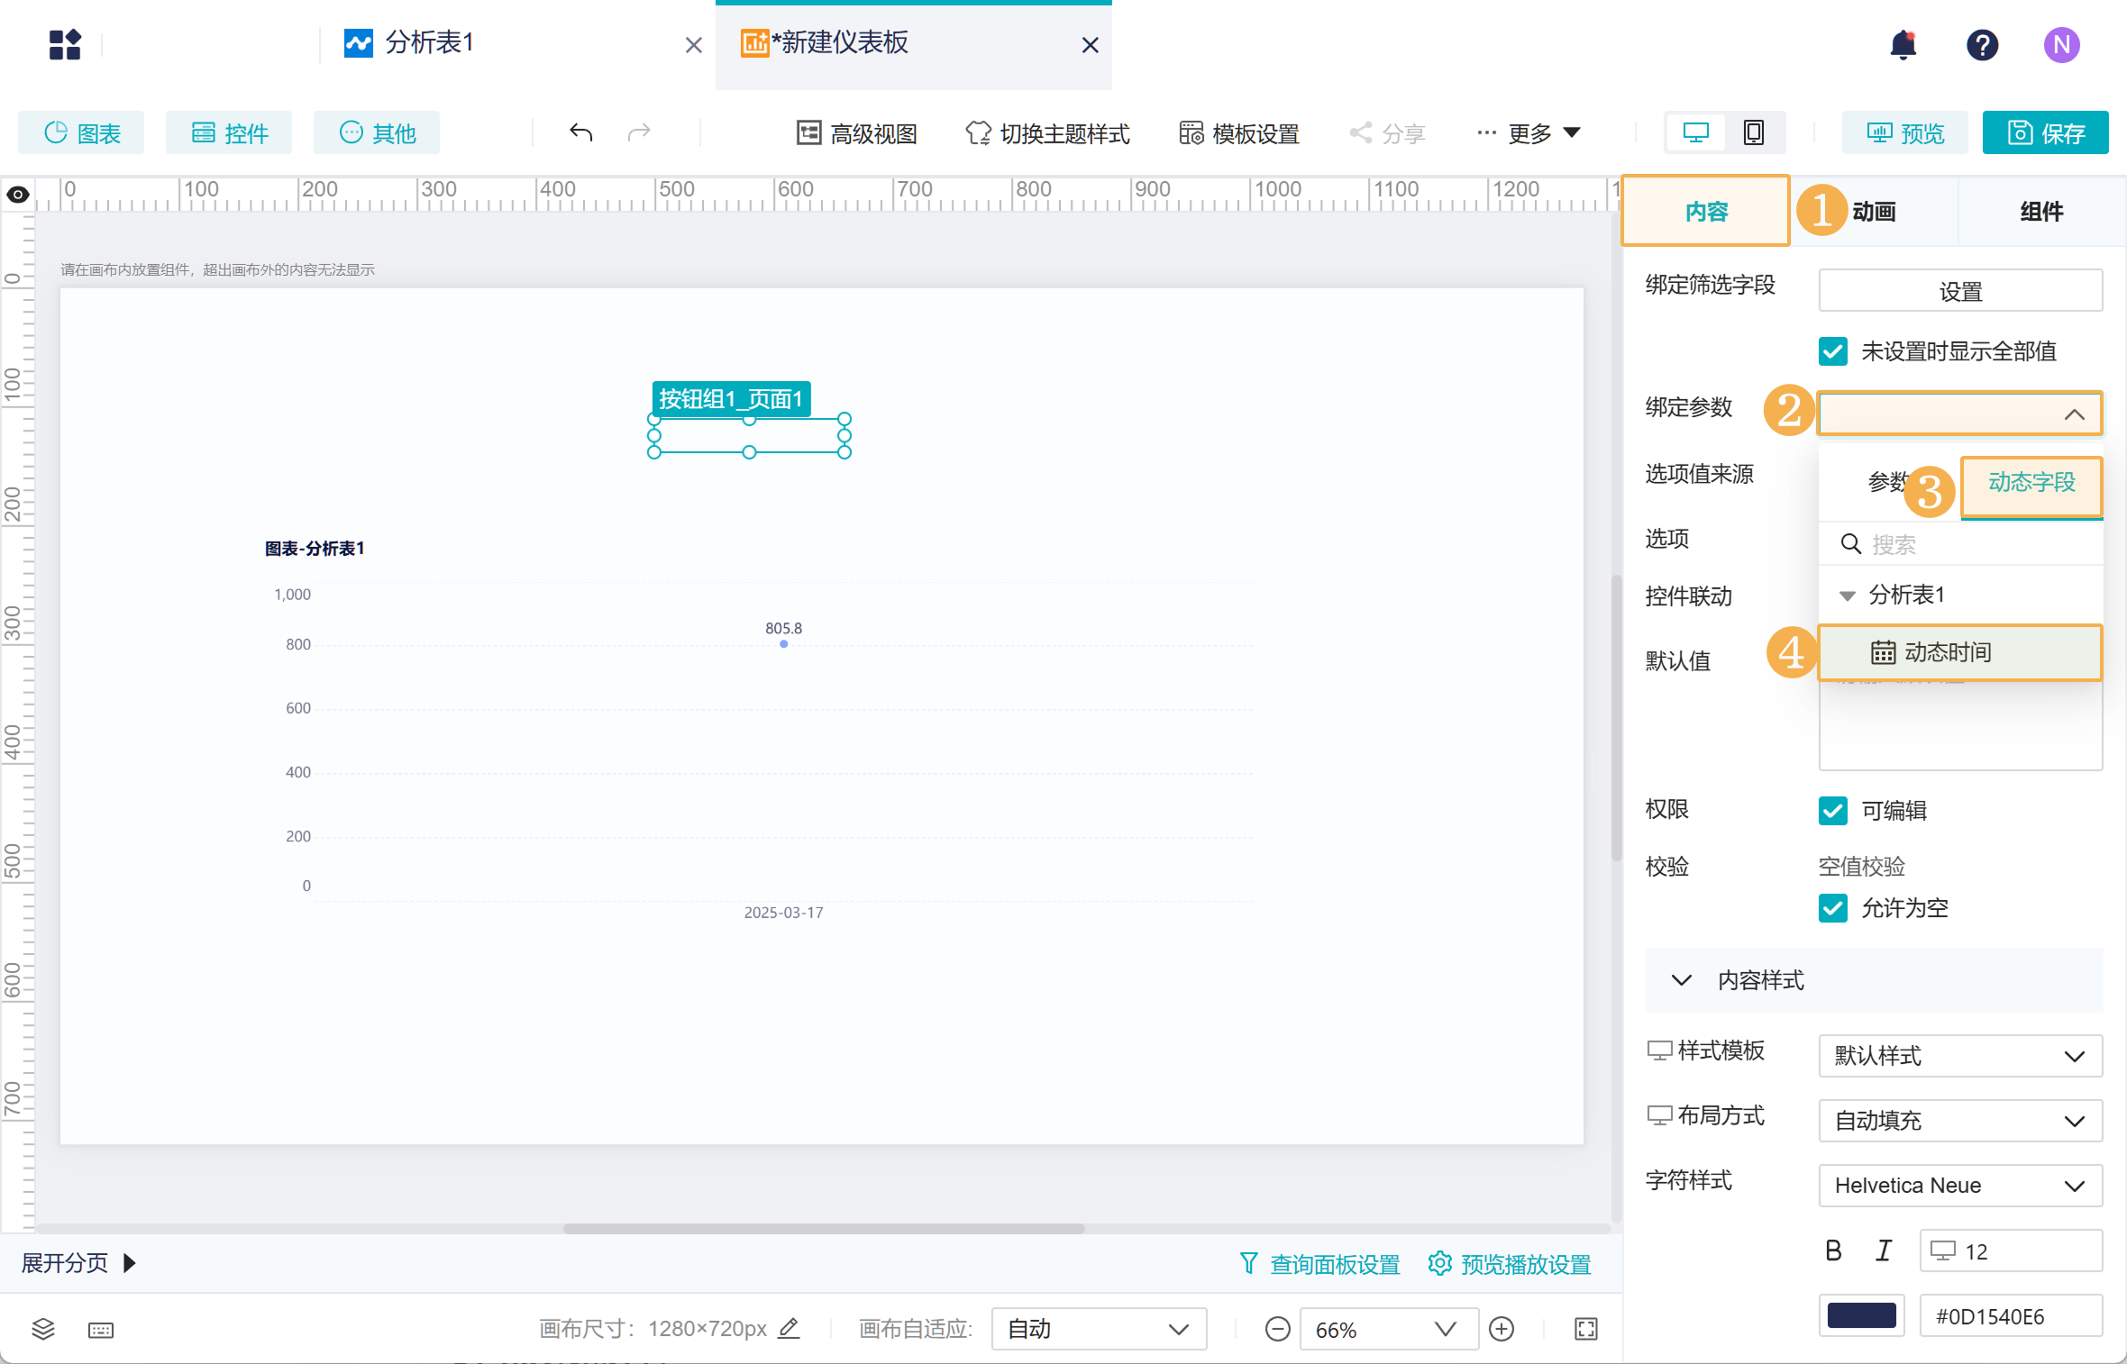Click the dark blue font color swatch
2127x1364 pixels.
1861,1316
